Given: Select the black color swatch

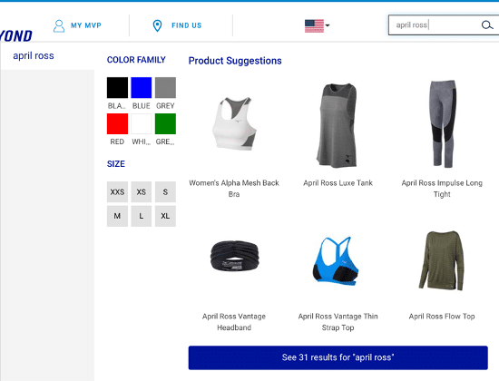Looking at the screenshot, I should 117,87.
